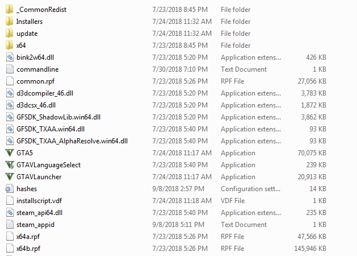Click the common.rpf blank file icon

10,81
